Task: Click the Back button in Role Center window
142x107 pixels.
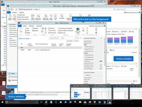Action: pyautogui.click(x=9, y=9)
